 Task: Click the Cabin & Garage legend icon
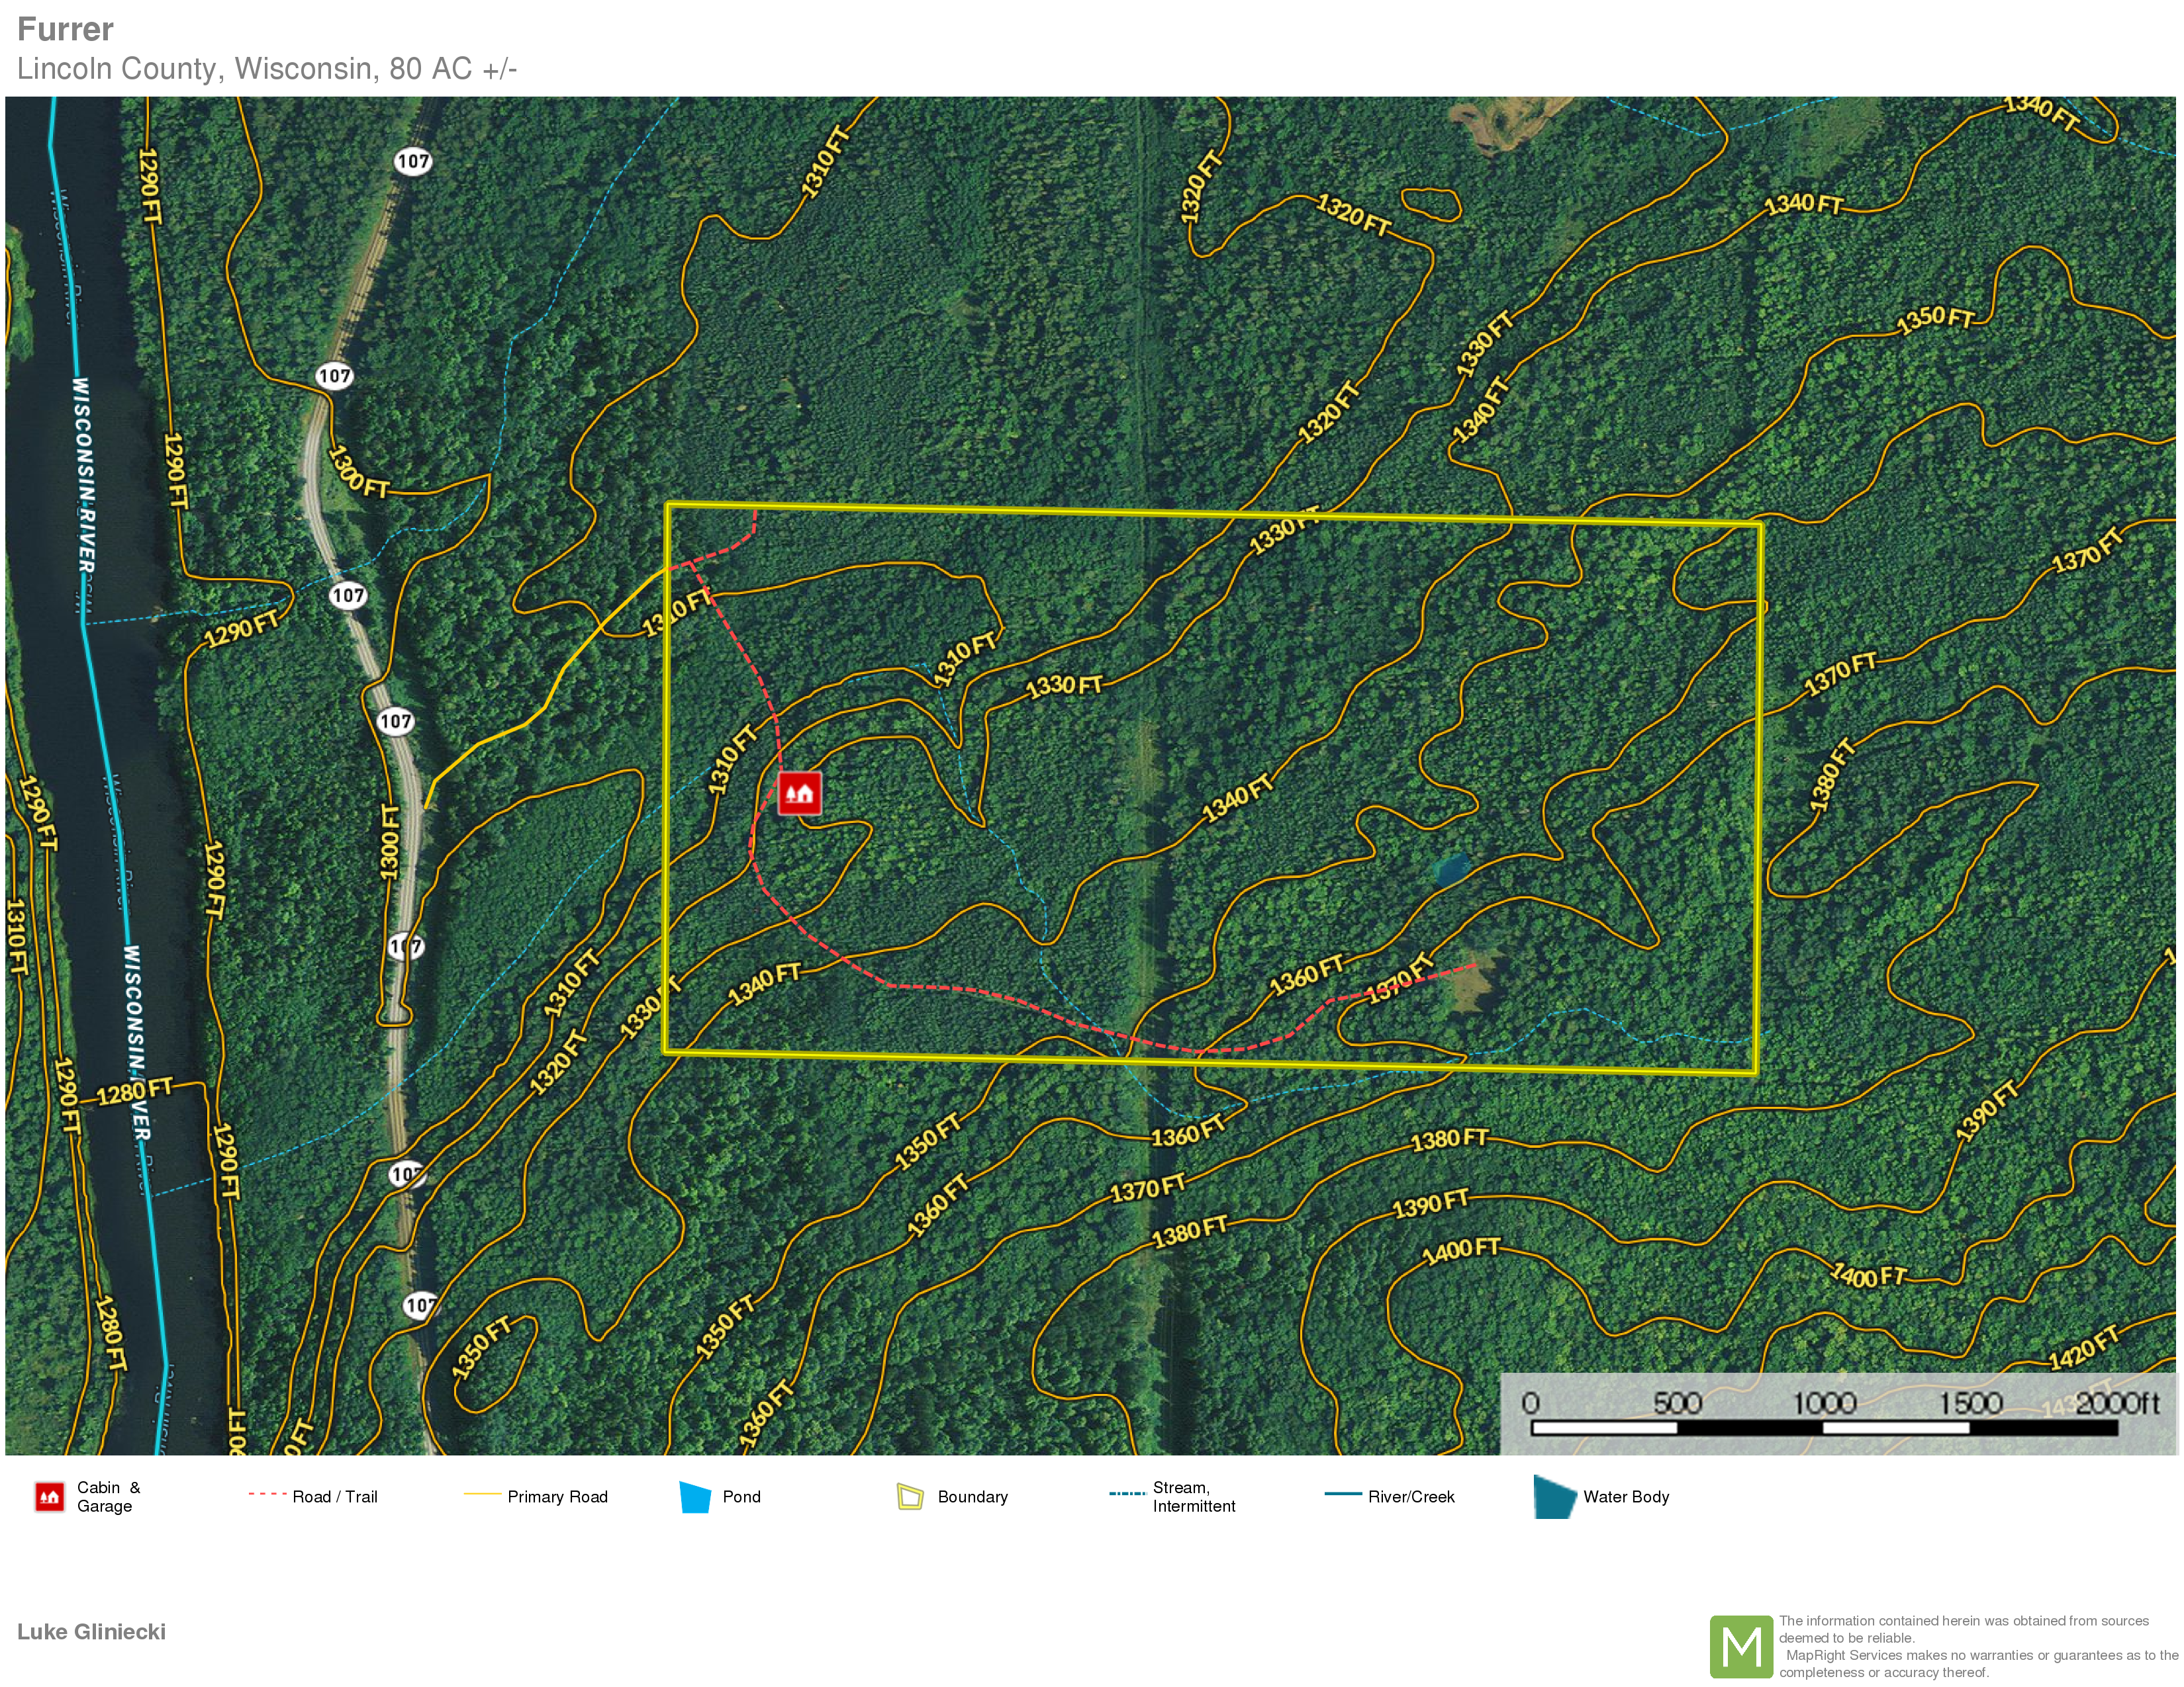coord(49,1496)
